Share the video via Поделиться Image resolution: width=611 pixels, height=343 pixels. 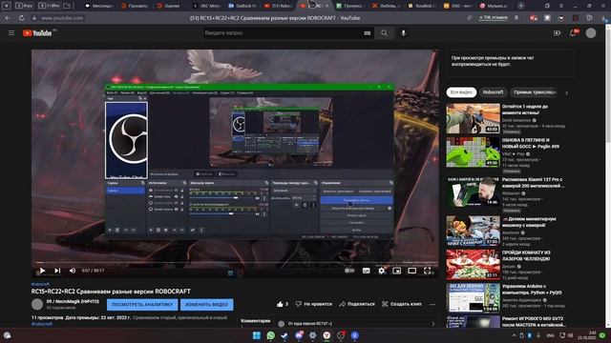(x=357, y=304)
